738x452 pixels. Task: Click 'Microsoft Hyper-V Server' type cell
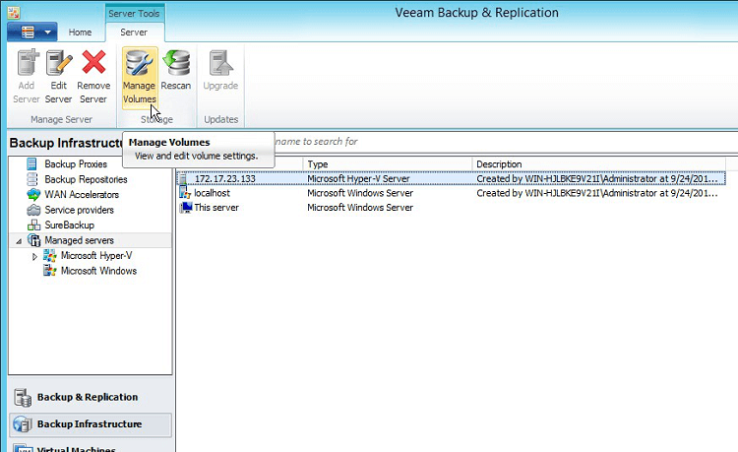[x=358, y=179]
